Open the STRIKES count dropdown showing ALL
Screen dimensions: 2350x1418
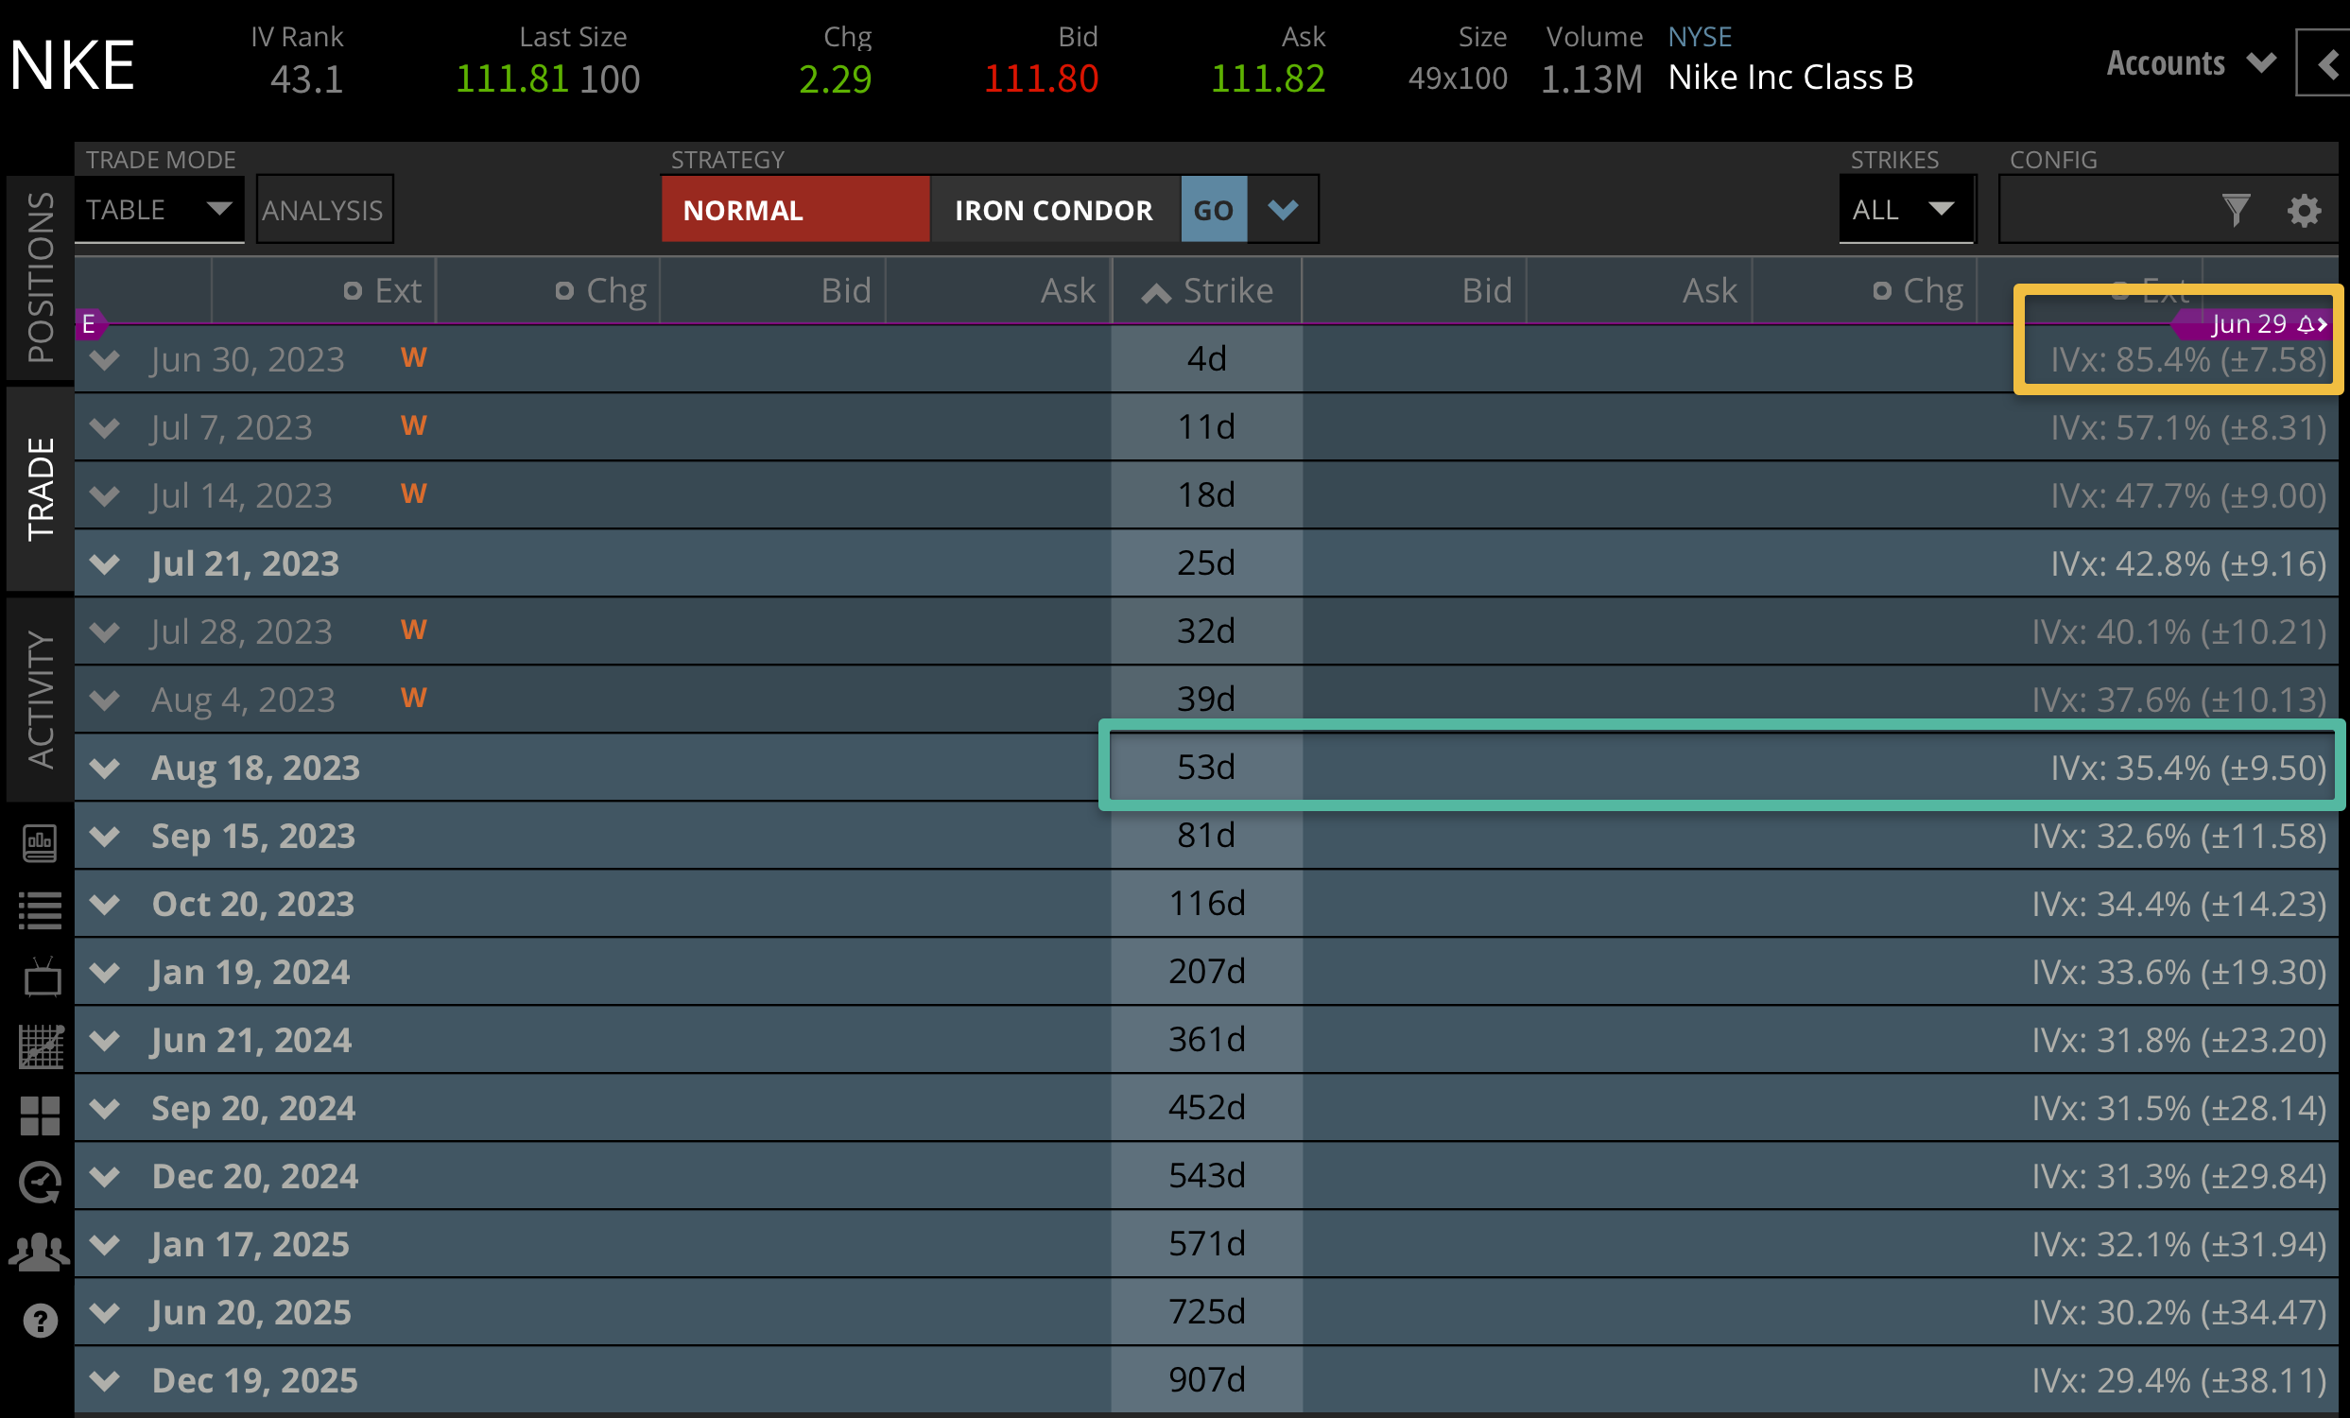pyautogui.click(x=1906, y=210)
